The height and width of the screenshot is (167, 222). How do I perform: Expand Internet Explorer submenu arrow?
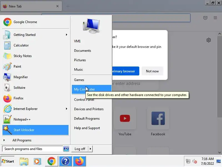click(67, 109)
